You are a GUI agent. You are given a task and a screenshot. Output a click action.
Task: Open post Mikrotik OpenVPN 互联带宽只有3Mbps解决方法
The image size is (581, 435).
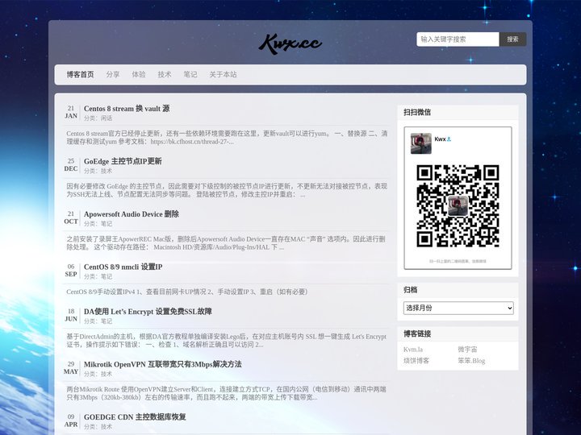[163, 364]
